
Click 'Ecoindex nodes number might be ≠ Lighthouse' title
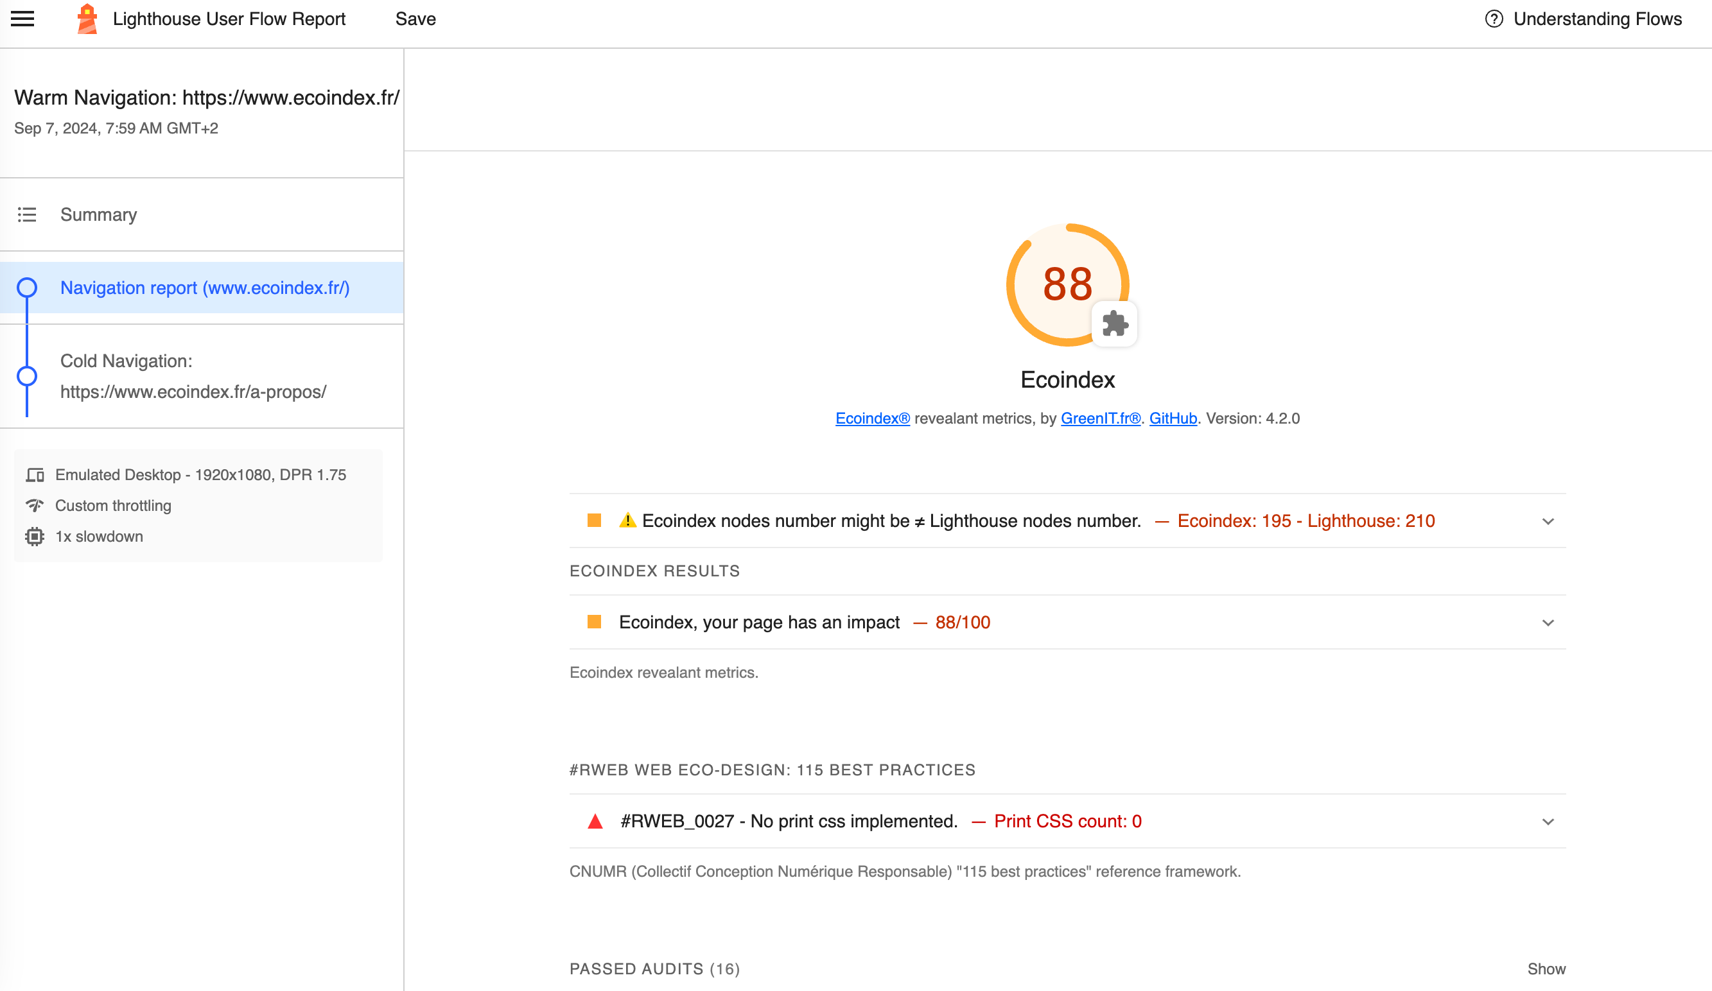(891, 521)
